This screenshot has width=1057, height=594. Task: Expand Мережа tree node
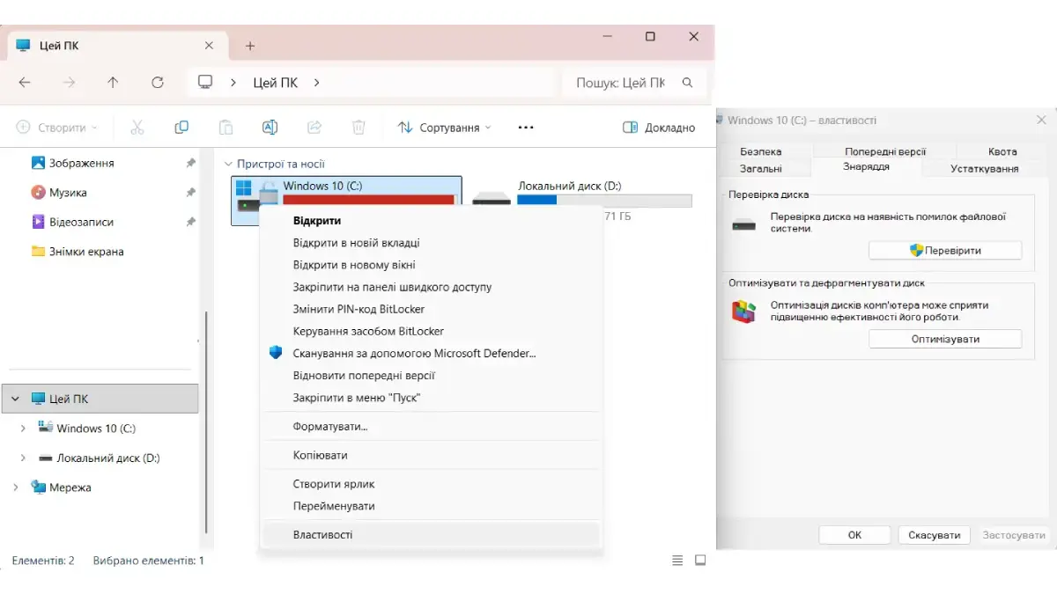tap(15, 488)
